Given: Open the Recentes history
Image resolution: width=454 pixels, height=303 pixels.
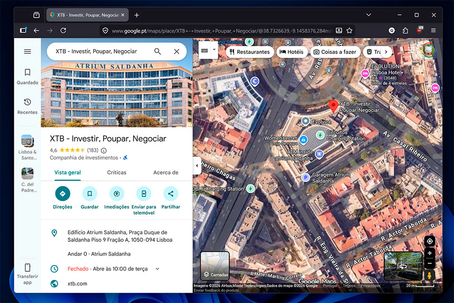Looking at the screenshot, I should pos(28,106).
